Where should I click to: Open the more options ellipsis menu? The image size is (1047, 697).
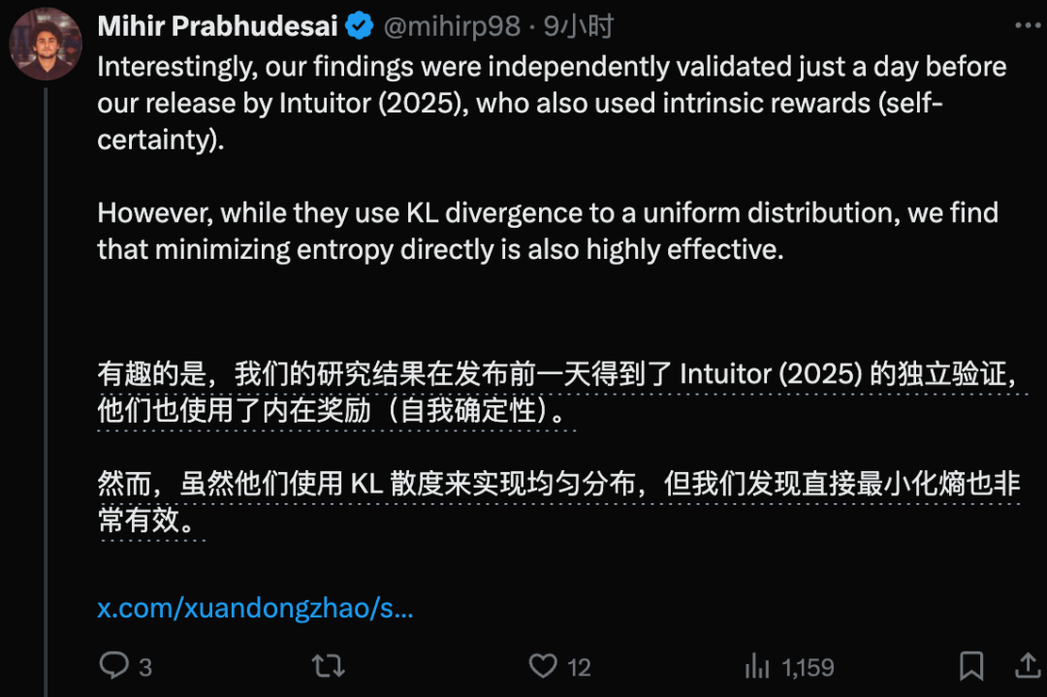pyautogui.click(x=1027, y=25)
